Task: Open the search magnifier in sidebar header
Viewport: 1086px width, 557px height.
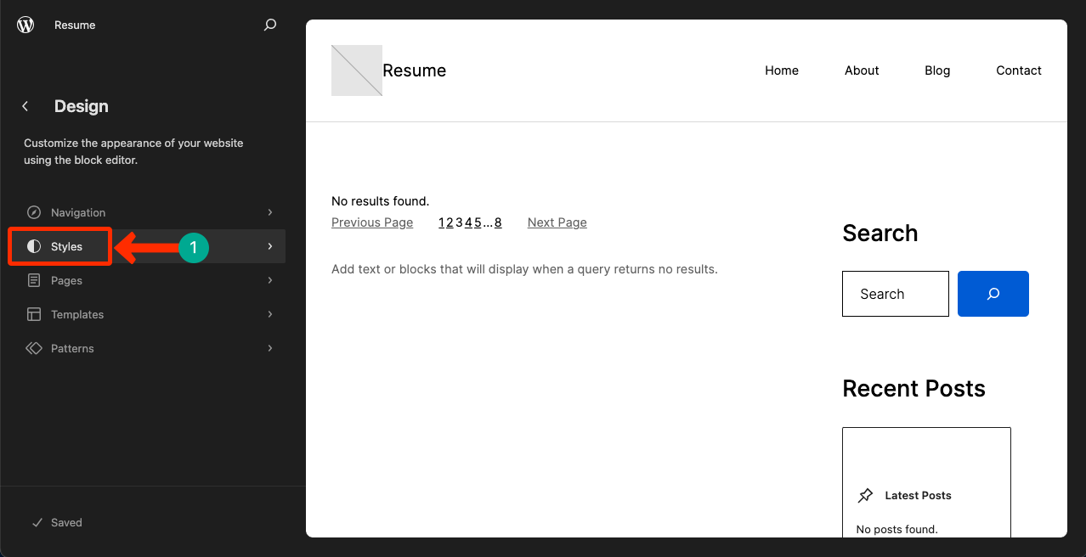Action: click(270, 25)
